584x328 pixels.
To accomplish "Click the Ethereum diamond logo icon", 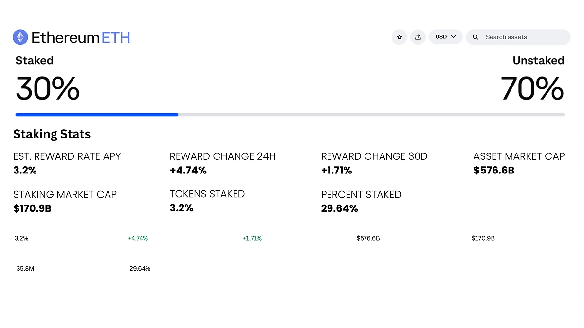I will (20, 37).
